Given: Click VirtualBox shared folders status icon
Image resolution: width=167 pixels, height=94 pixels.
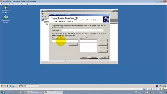Looking at the screenshot, I should pos(154,89).
